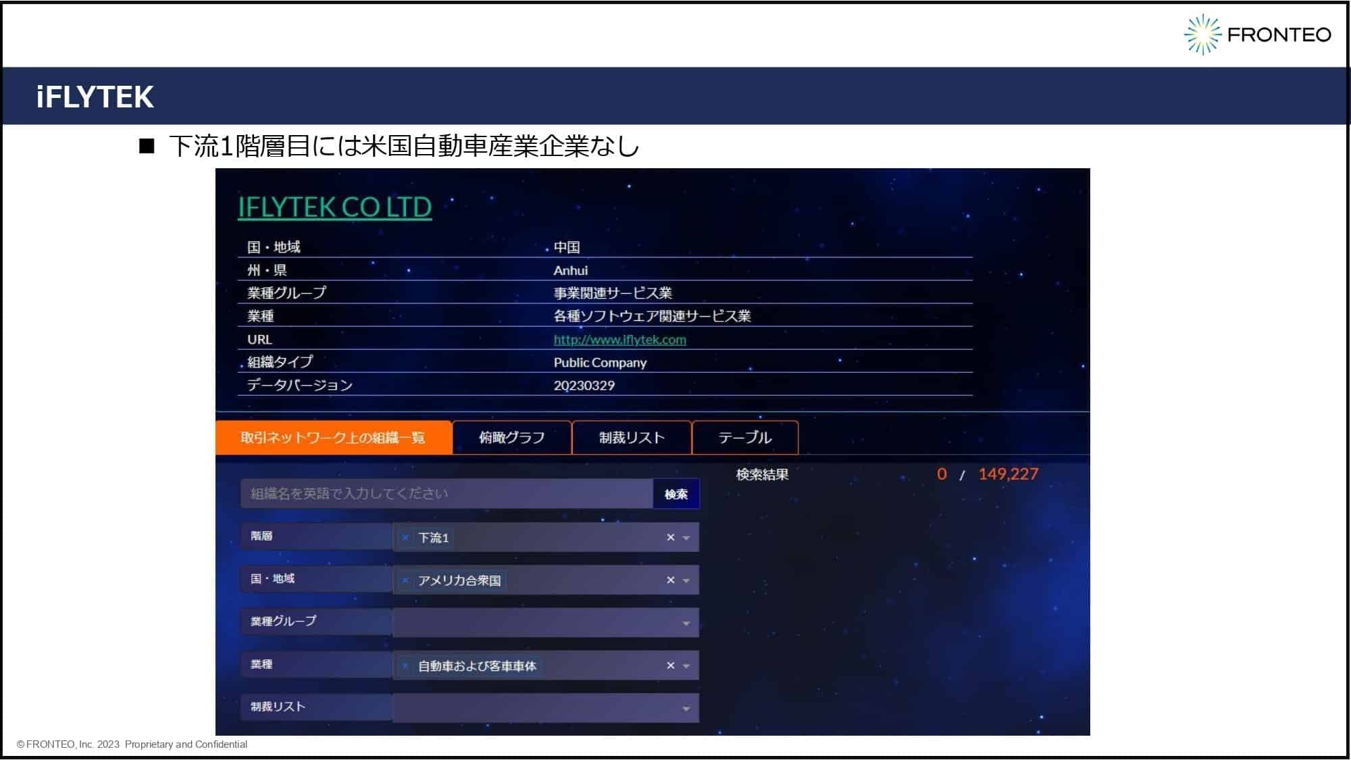Open the IFLYTEK CO LTD company title link
1351x760 pixels.
(334, 207)
